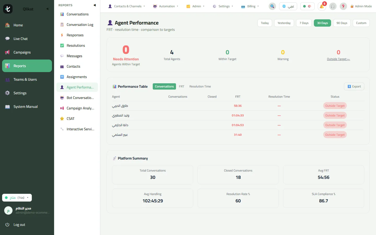Open the search magnifier icon
376x235 pixels.
point(272,6)
